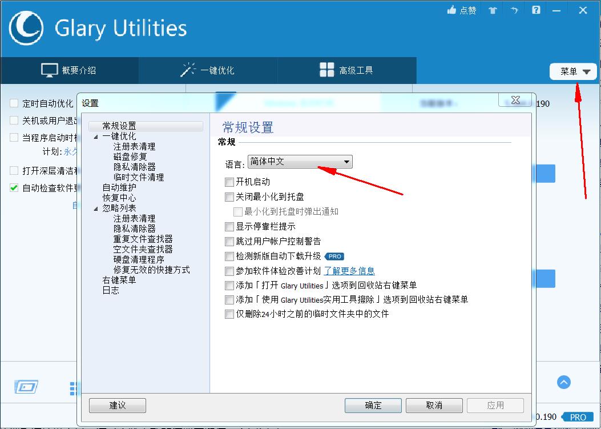
Task: Toggle 跳过用户帐户控制警告 checkbox
Action: coord(229,242)
